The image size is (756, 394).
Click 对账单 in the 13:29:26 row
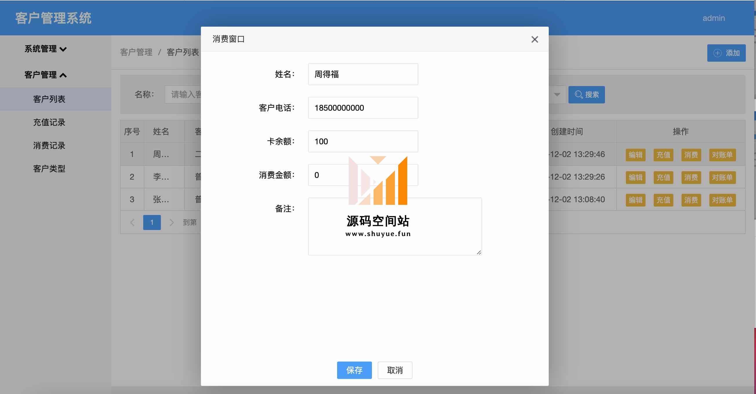[x=722, y=177]
